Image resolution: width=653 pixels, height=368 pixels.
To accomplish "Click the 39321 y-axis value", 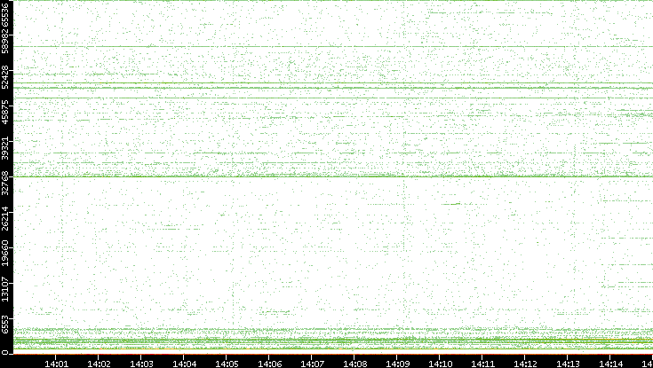I will point(5,148).
